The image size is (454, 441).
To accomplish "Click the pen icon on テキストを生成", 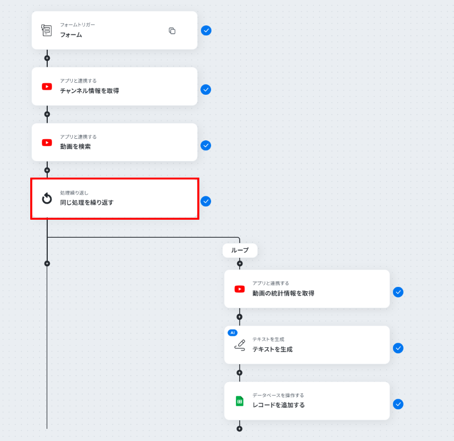I will click(239, 345).
